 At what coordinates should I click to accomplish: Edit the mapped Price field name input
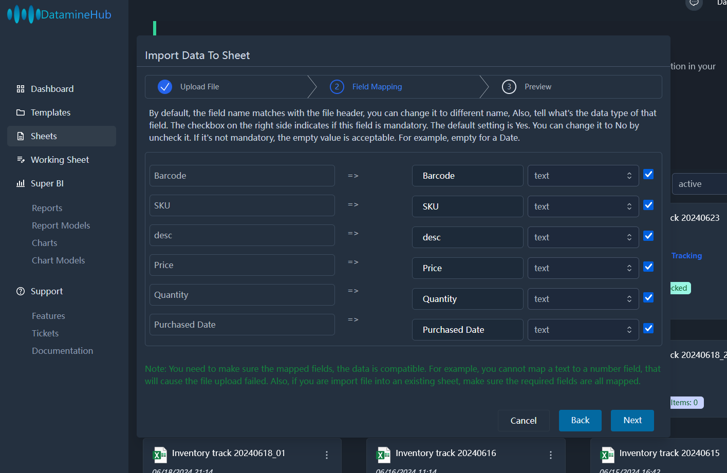[x=468, y=268]
